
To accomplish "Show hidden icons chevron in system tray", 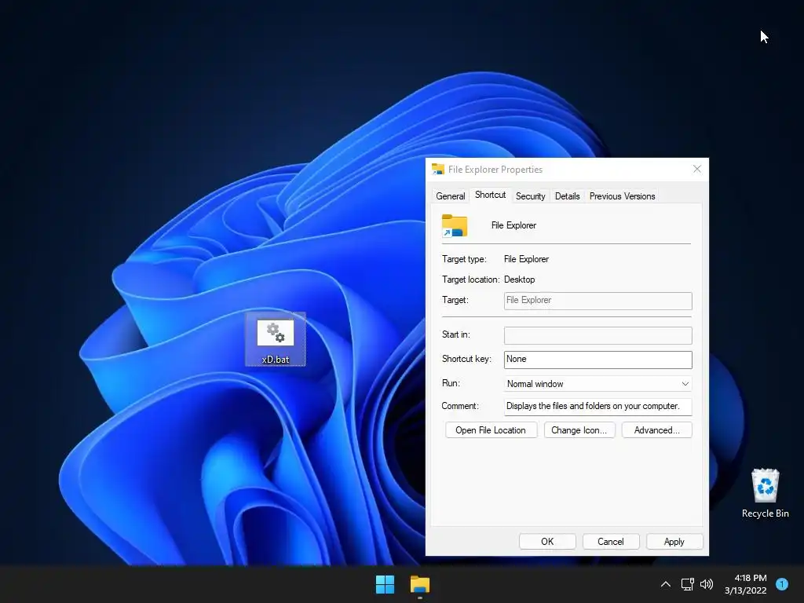I will point(666,584).
